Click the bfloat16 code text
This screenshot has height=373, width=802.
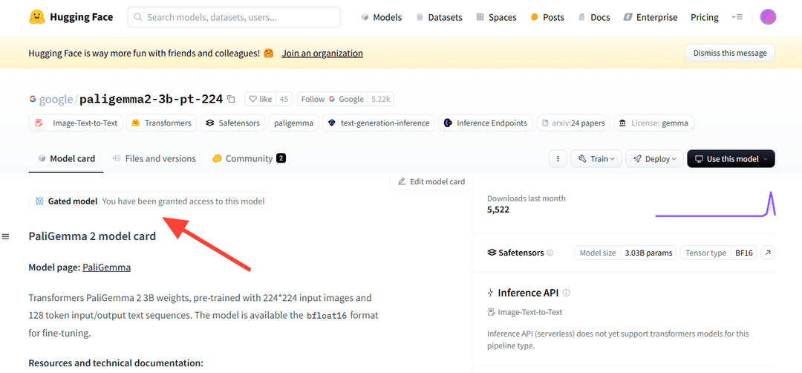click(327, 315)
